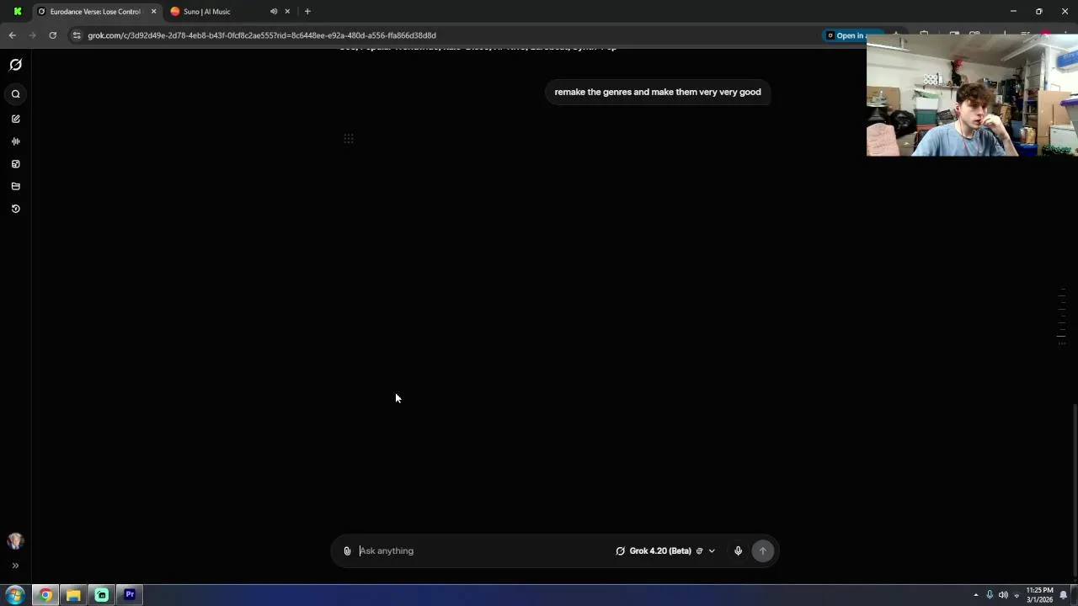Select the conversation outline markers on the right edge

click(x=1061, y=316)
